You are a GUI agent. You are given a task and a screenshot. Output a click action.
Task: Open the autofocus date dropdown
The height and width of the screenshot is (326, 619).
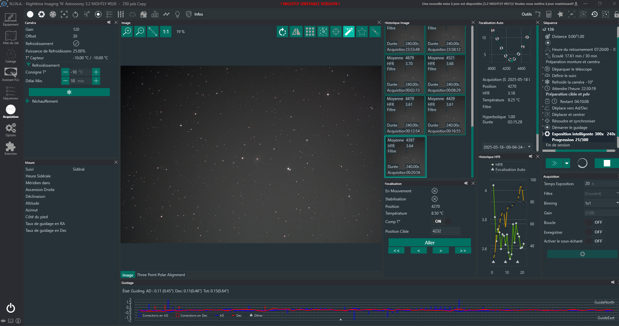(507, 147)
